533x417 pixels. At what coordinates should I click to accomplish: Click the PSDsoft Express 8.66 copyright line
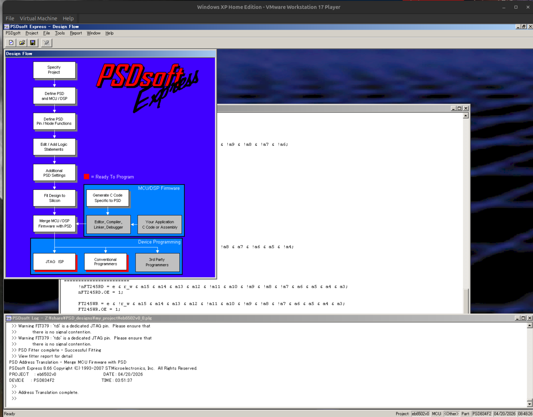coord(103,369)
